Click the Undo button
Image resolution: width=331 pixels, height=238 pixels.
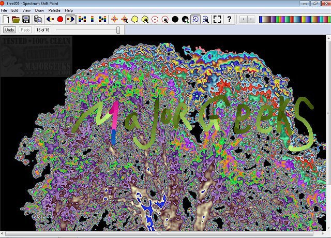[x=9, y=30]
